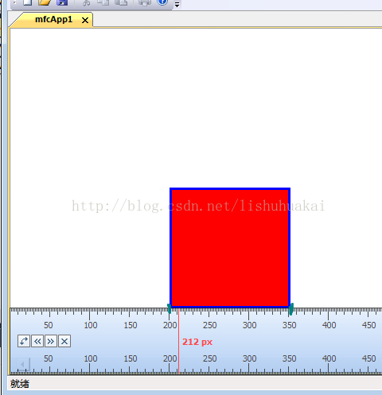382x395 pixels.
Task: Click the ruler double right chevron button
Action: (x=51, y=341)
